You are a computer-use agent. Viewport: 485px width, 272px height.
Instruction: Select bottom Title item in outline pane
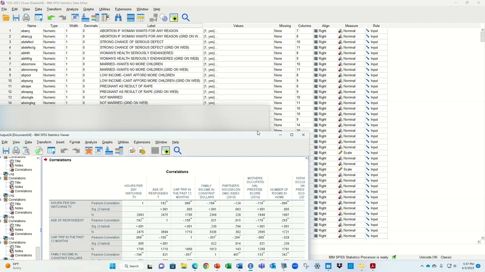[x=17, y=247]
